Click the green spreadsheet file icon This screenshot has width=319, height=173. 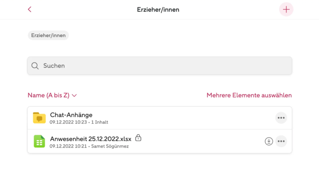39,141
